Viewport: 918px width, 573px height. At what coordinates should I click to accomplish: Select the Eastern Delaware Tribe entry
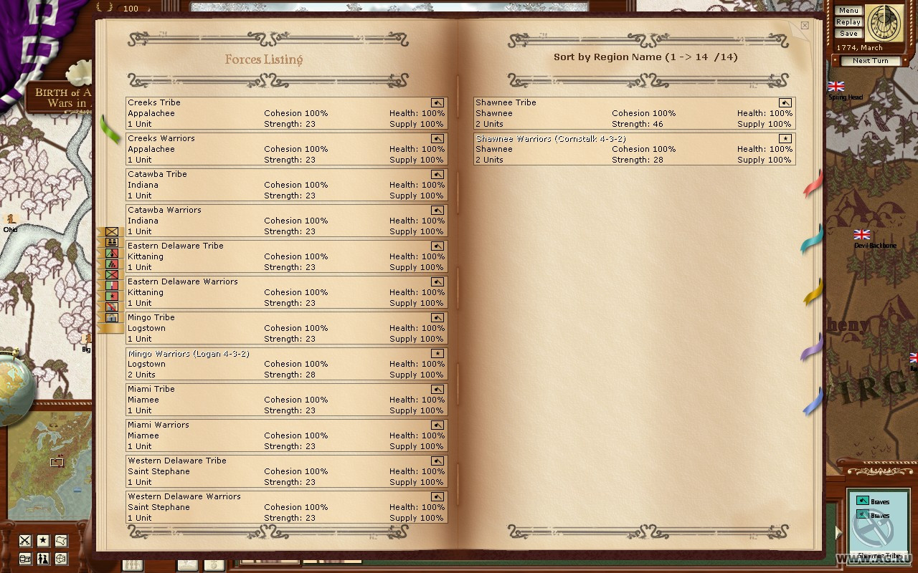coord(287,256)
